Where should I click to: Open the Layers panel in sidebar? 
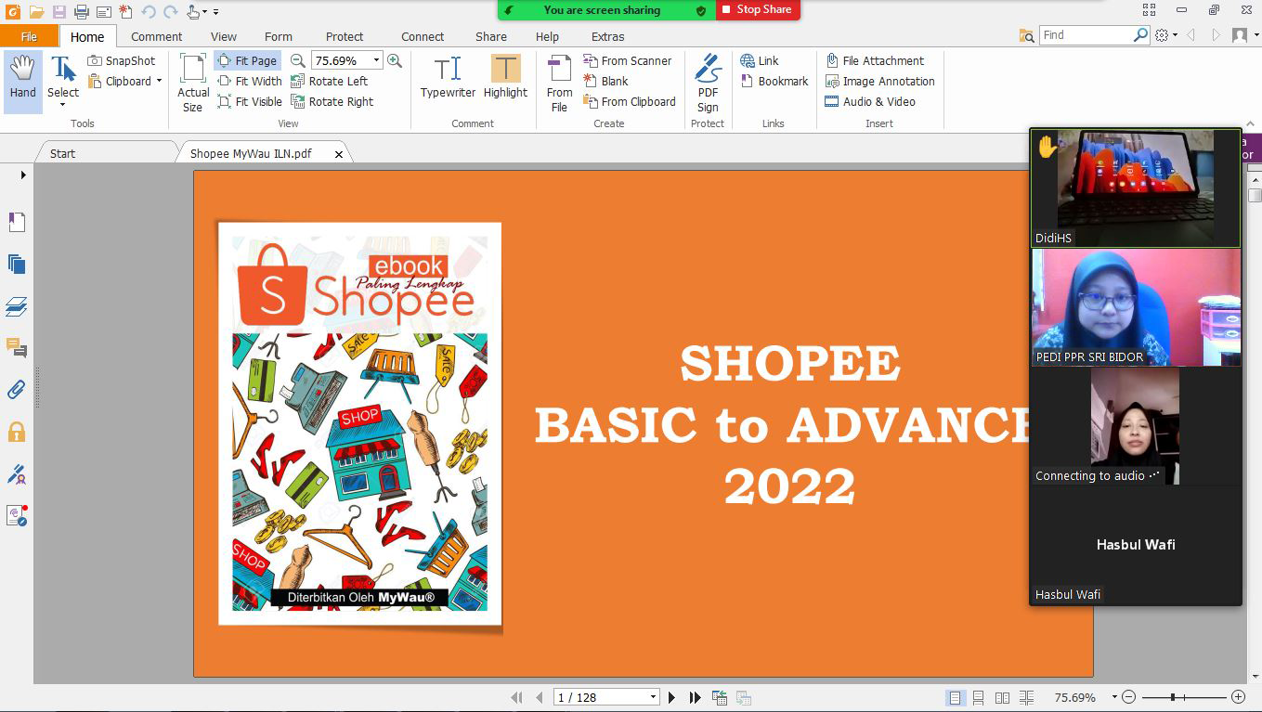[17, 306]
